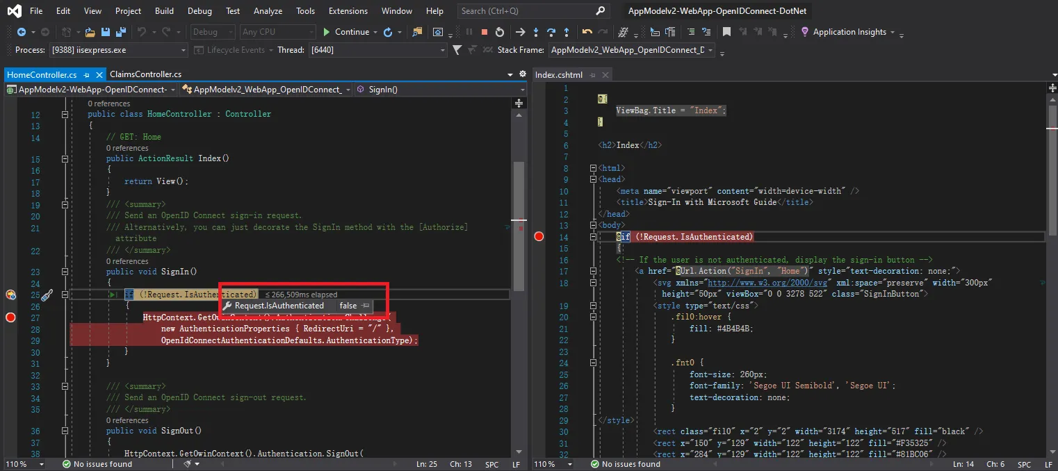The image size is (1058, 471).
Task: Click the Step Over icon
Action: (551, 32)
